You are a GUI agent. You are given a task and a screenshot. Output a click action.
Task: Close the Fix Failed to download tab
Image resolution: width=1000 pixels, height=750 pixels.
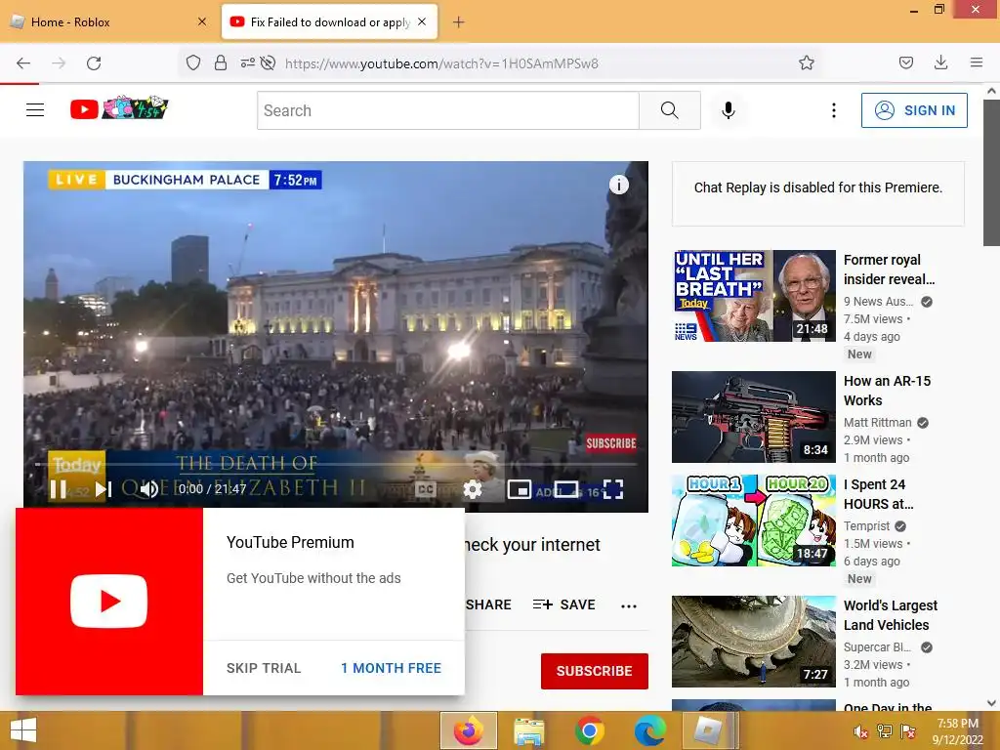tap(422, 21)
